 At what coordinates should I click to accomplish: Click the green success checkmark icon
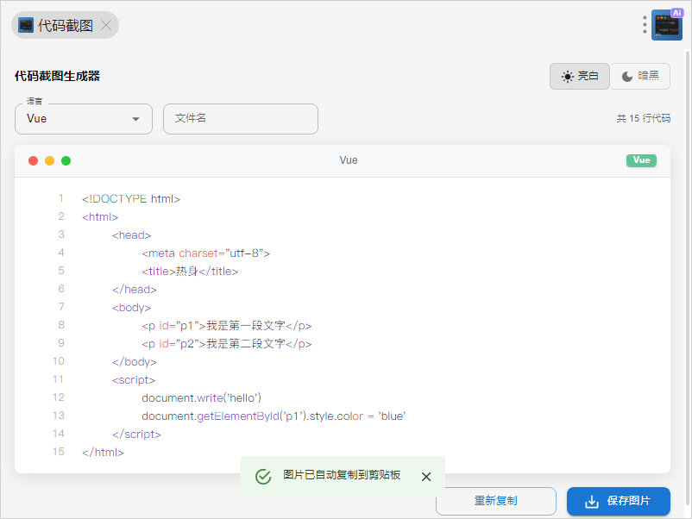coord(264,477)
